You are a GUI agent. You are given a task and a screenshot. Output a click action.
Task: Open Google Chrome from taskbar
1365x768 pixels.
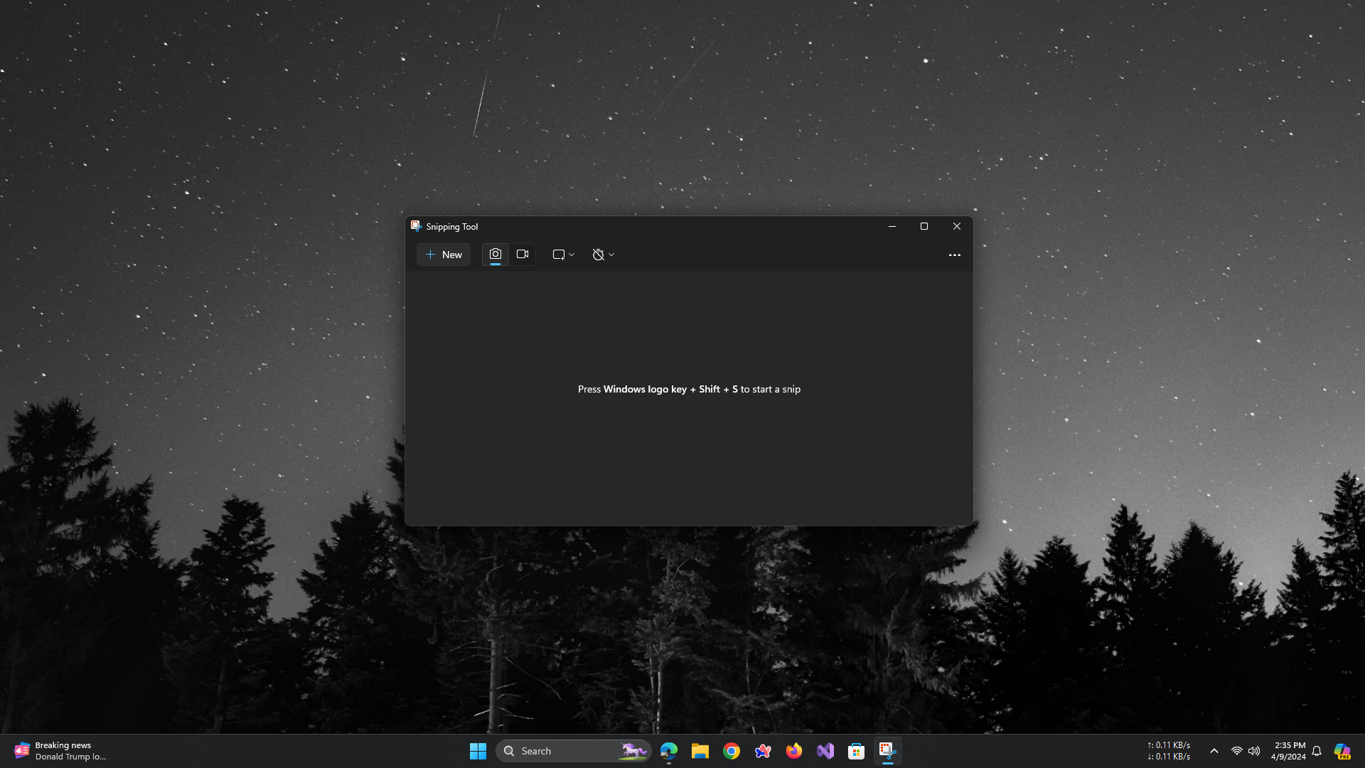(732, 751)
